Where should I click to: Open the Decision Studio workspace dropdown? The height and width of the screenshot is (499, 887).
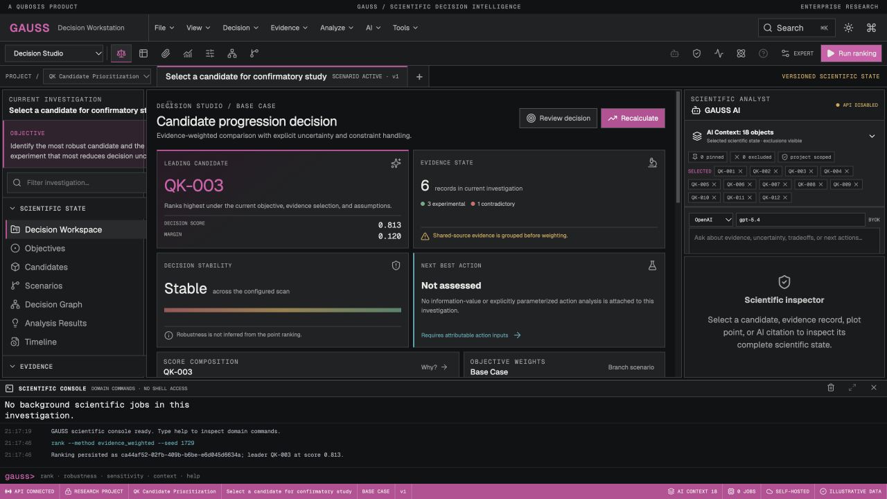pyautogui.click(x=55, y=53)
